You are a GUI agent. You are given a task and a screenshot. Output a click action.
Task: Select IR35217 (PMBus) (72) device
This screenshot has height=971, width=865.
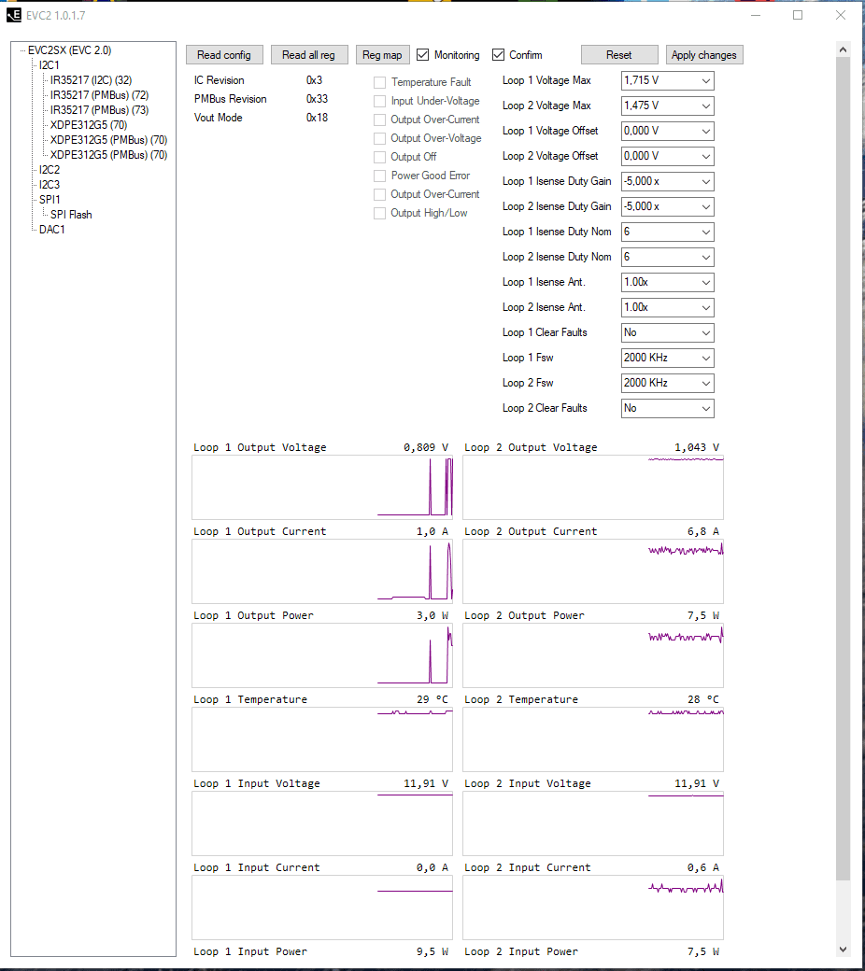click(99, 94)
